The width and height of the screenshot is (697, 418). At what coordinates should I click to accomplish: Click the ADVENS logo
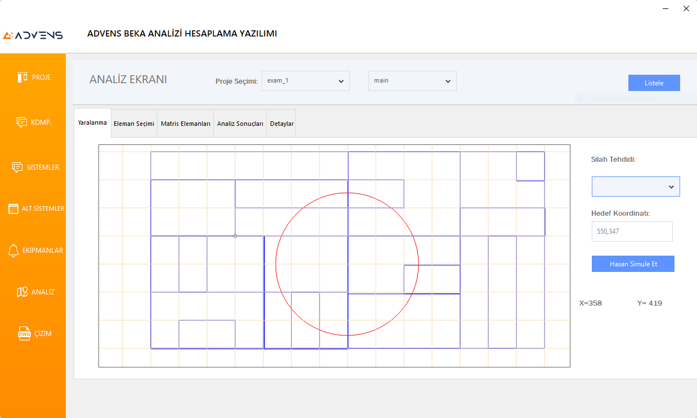coord(33,35)
